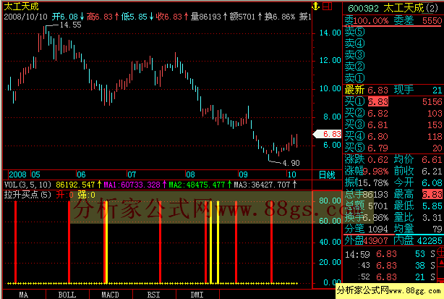Click the 80.00 indicator axis label
The image size is (444, 299).
tap(330, 201)
